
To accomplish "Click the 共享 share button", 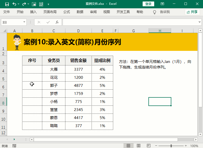I will coord(192,12).
